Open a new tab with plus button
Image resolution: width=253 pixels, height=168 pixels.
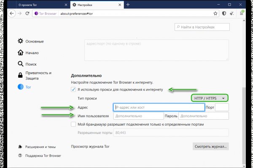(x=128, y=4)
